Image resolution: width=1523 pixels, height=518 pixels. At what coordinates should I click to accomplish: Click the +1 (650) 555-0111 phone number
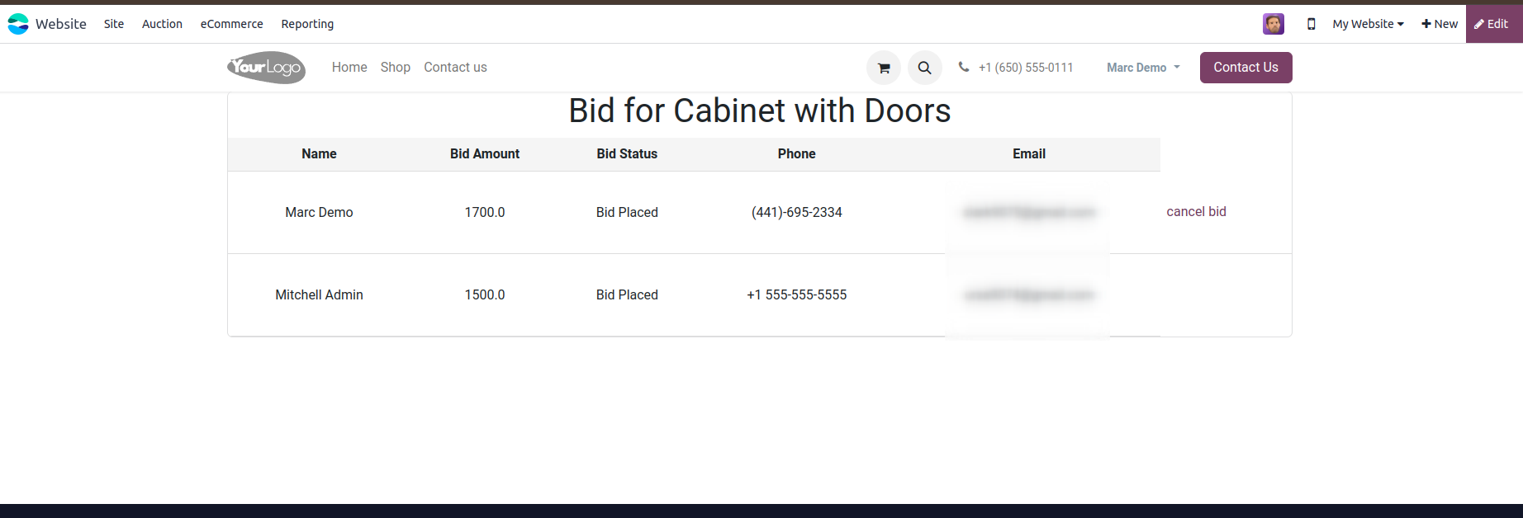point(1026,68)
